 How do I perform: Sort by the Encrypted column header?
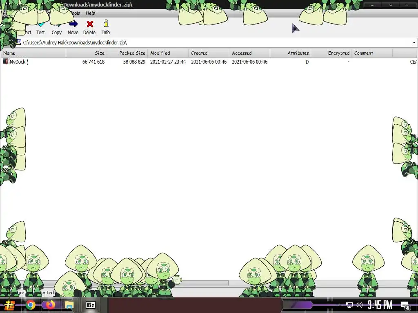click(331, 53)
